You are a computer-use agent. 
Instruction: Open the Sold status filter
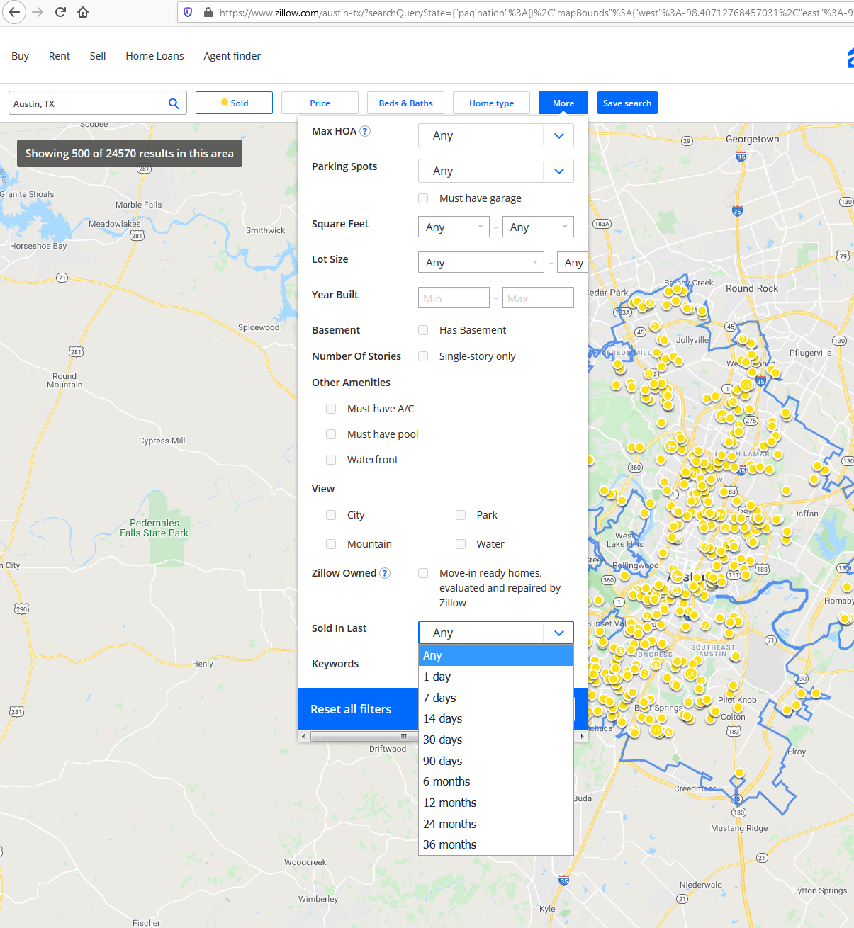pyautogui.click(x=234, y=103)
